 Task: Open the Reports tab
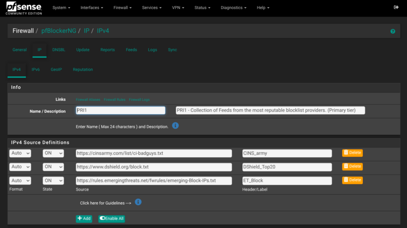107,50
